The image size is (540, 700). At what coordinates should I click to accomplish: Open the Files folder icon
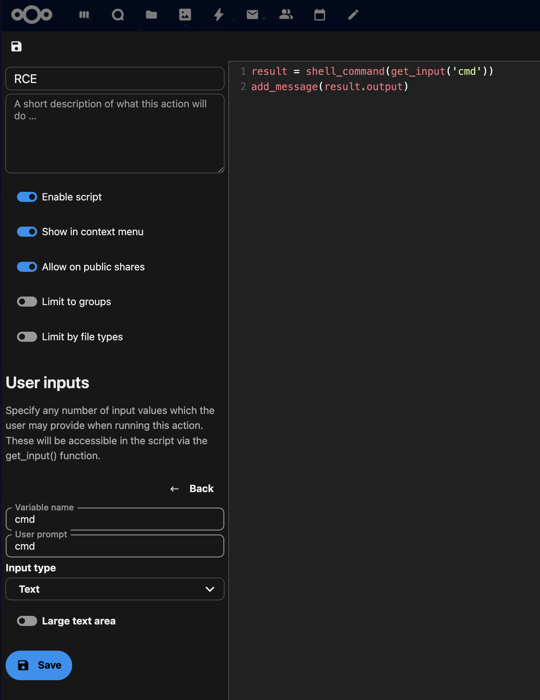(151, 15)
